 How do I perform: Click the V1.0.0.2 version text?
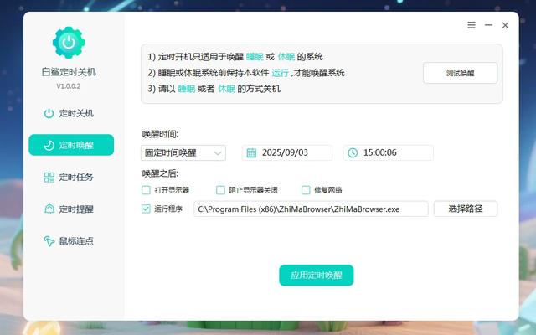(x=69, y=86)
